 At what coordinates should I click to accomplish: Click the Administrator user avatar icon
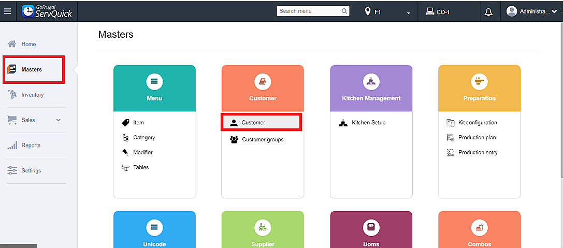[512, 11]
